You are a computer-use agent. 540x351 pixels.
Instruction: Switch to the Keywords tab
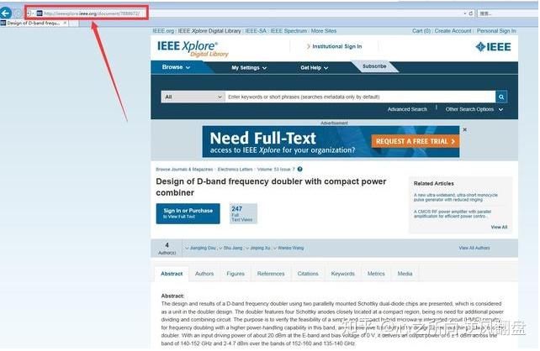[x=342, y=274]
